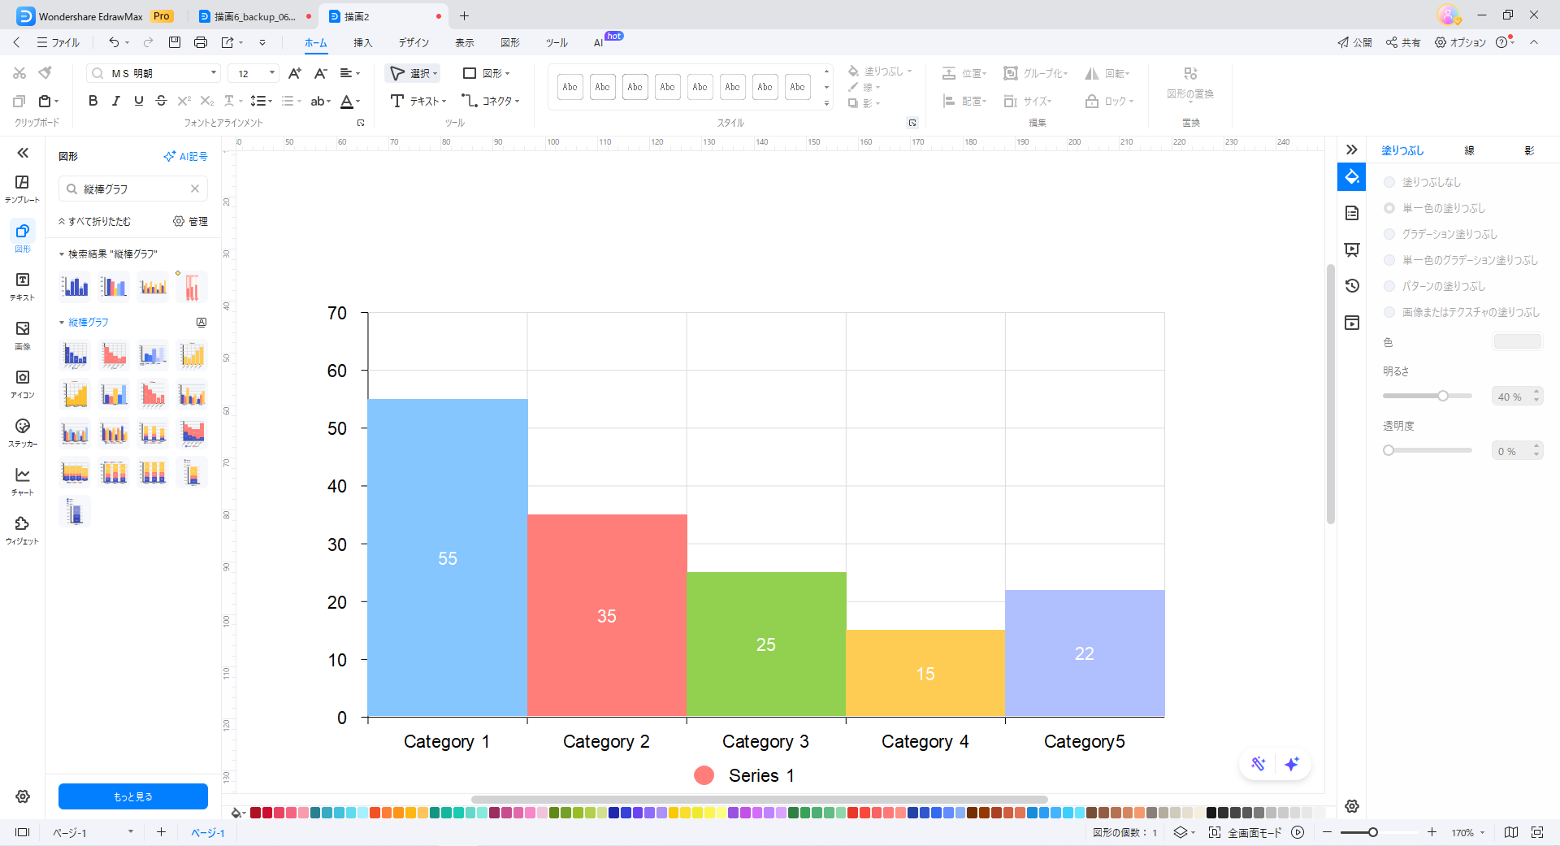Screen dimensions: 1560x846
Task: Open the 挿入 ribbon tab
Action: point(362,42)
